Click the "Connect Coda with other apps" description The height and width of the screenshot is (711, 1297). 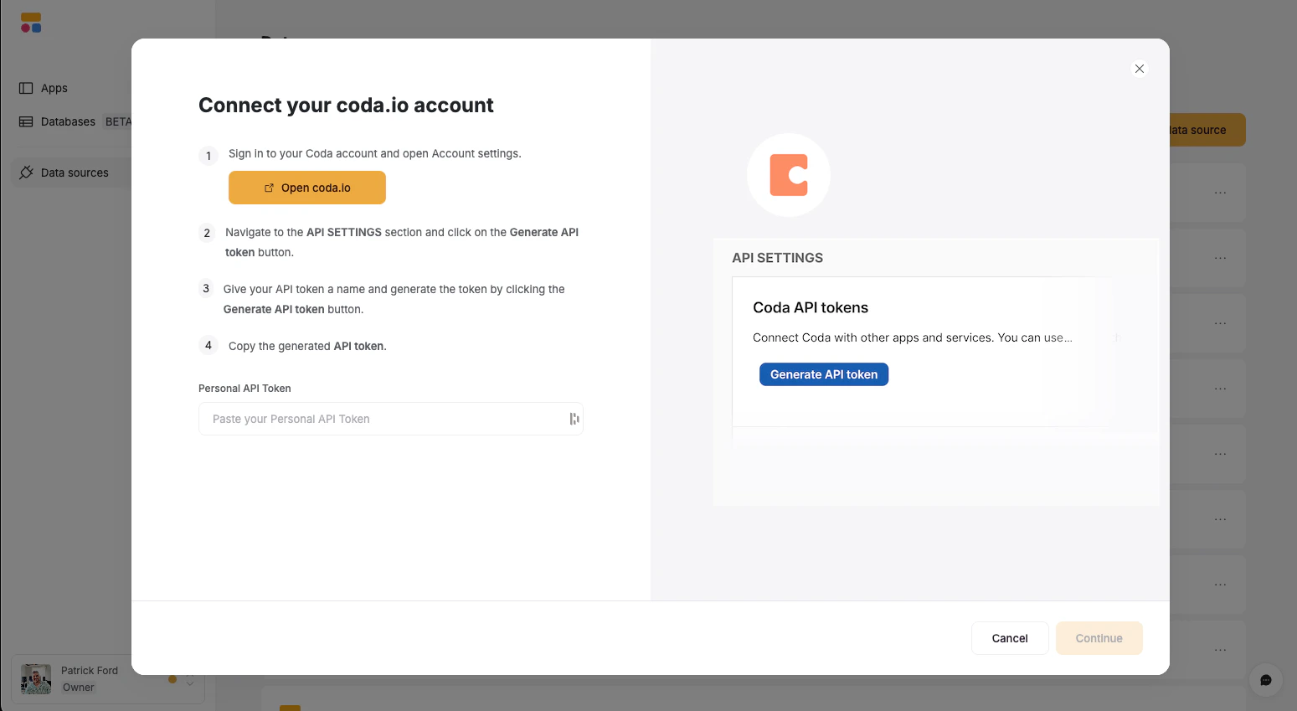(x=913, y=337)
